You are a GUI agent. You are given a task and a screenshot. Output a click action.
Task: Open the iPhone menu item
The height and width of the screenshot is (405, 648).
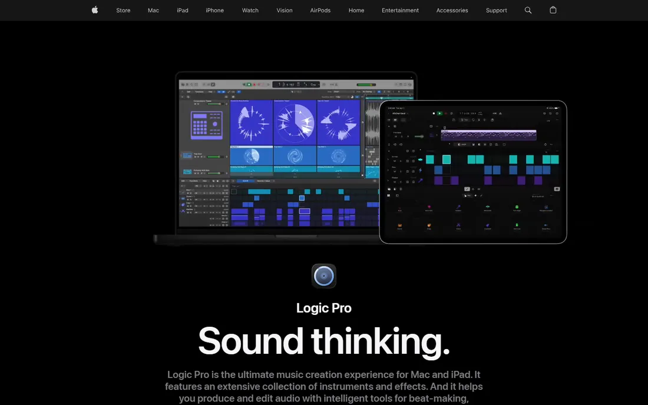pos(214,11)
